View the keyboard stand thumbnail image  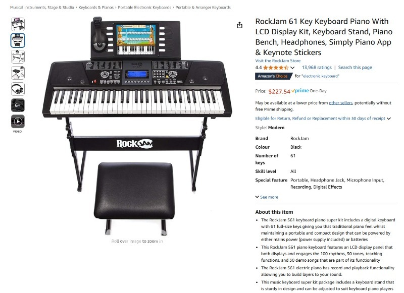click(18, 56)
